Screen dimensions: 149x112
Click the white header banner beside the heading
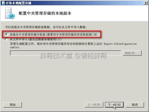coord(109,13)
